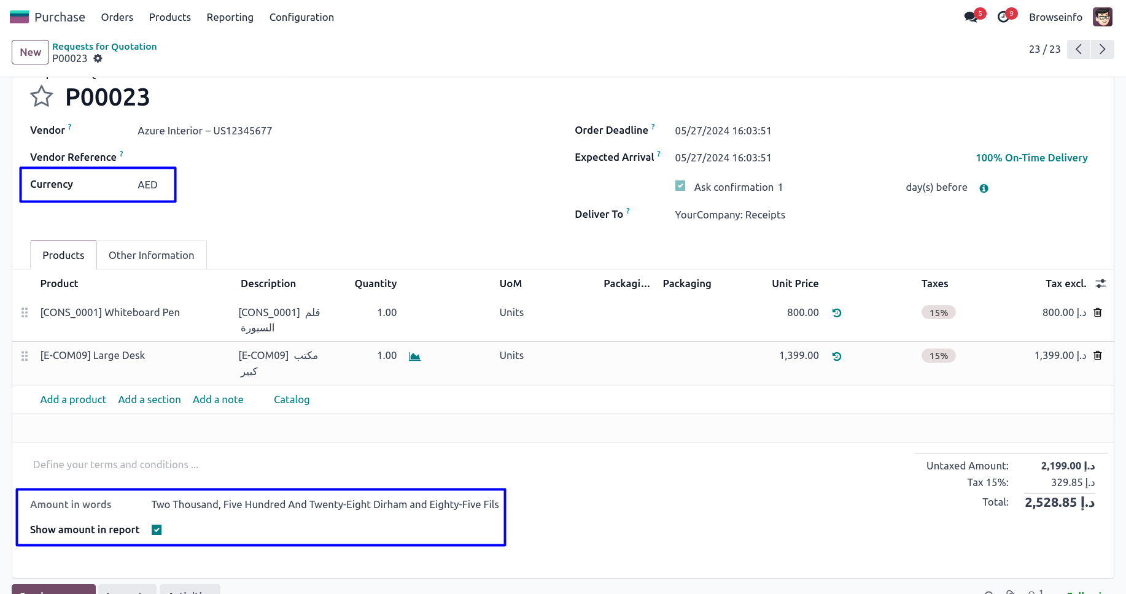Click the forecast chart icon for Large Desk
This screenshot has height=594, width=1126.
414,357
